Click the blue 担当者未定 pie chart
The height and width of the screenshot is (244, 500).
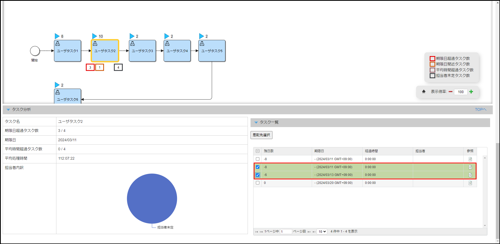[x=152, y=199]
